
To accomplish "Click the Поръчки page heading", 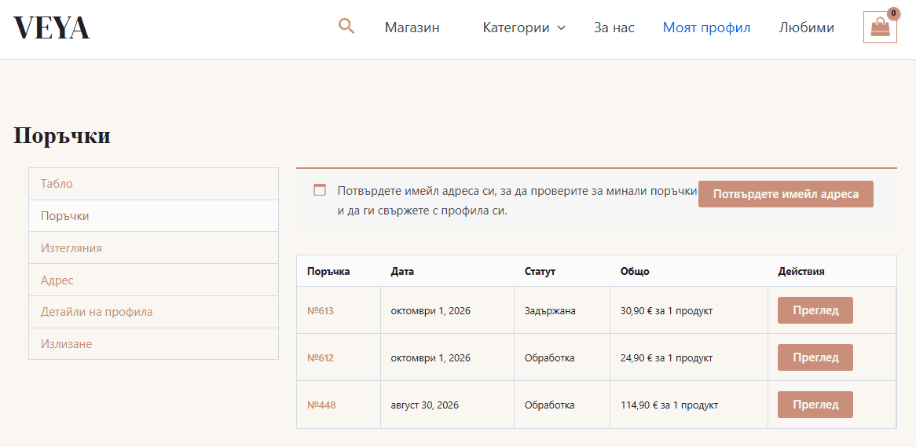I will coord(62,136).
